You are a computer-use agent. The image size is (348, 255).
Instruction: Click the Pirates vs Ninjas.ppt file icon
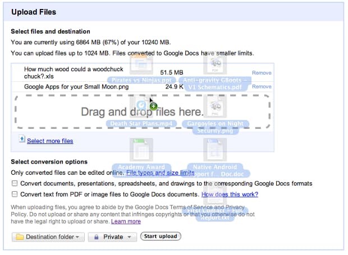click(x=141, y=64)
